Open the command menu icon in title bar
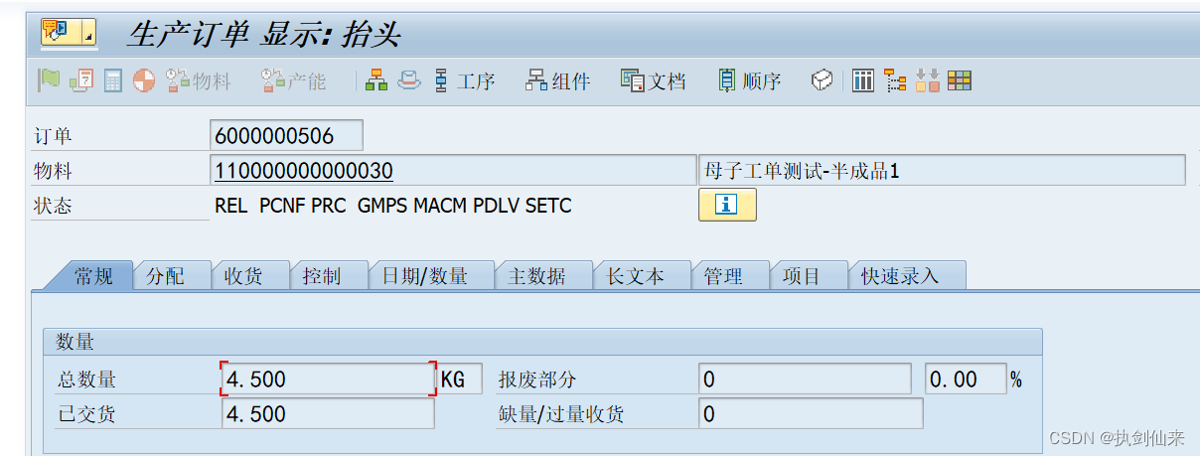Image resolution: width=1200 pixels, height=456 pixels. pyautogui.click(x=68, y=32)
